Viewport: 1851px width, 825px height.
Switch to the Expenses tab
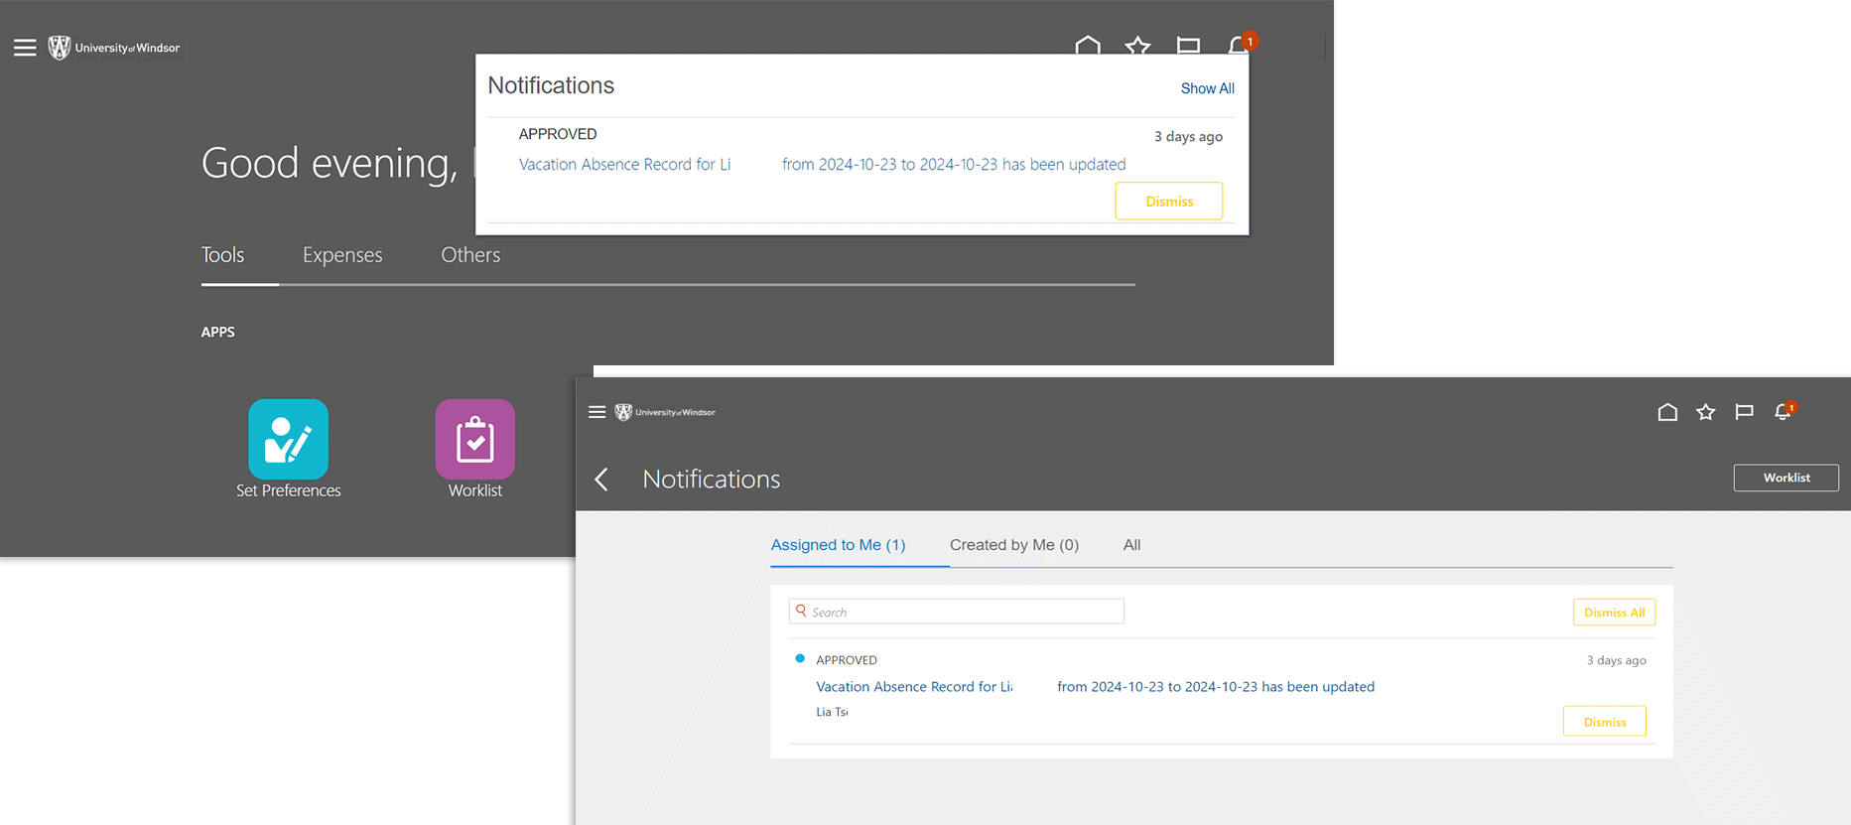(341, 255)
